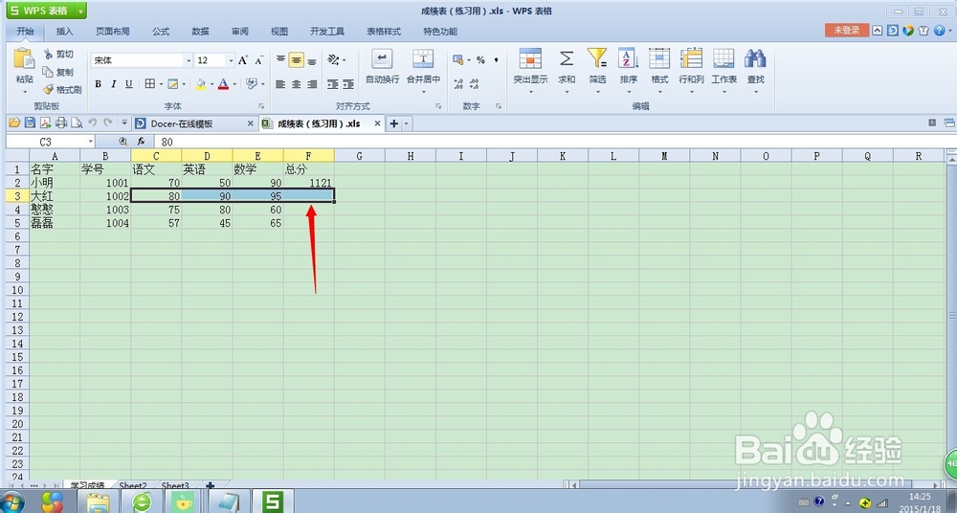Click the Find (查找) binoculars icon
957x513 pixels.
click(756, 58)
